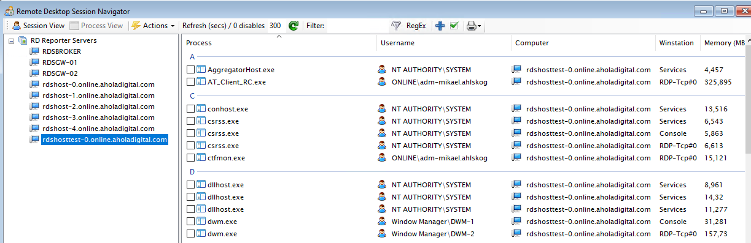Click the AggregatorHost.exe process icon
Image resolution: width=751 pixels, height=243 pixels.
(201, 70)
